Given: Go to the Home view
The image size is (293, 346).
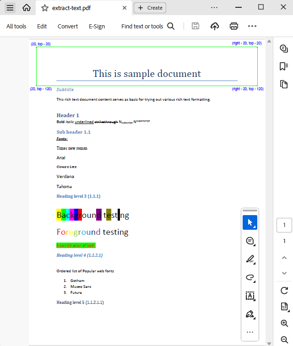Looking at the screenshot, I should [x=27, y=7].
